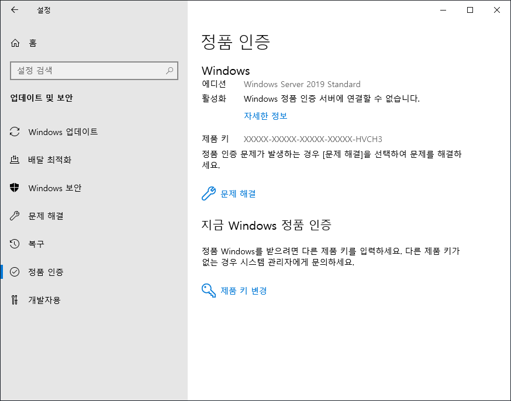Open 개발자용 settings page
This screenshot has width=511, height=401.
point(94,300)
